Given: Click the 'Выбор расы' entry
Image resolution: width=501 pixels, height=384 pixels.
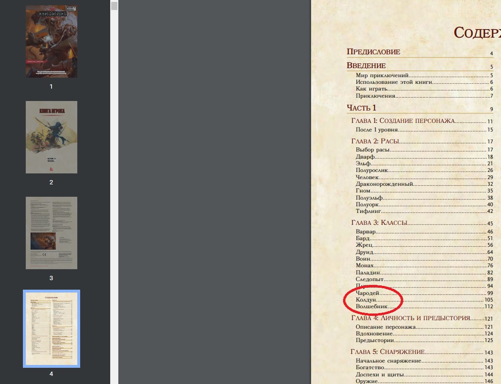Looking at the screenshot, I should 373,150.
